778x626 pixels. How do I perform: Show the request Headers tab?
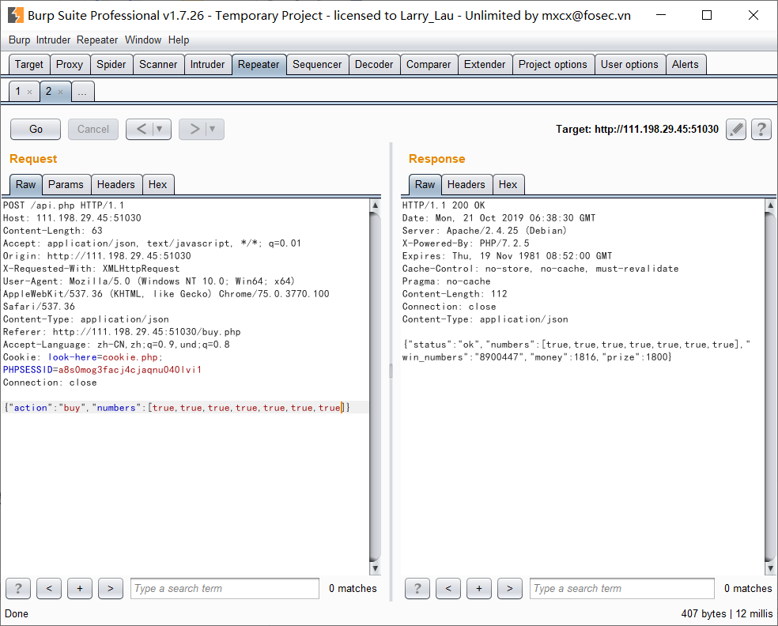click(x=116, y=184)
